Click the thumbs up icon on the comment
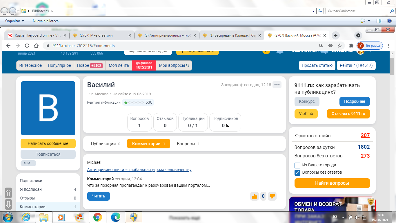This screenshot has height=223, width=396. point(255,196)
